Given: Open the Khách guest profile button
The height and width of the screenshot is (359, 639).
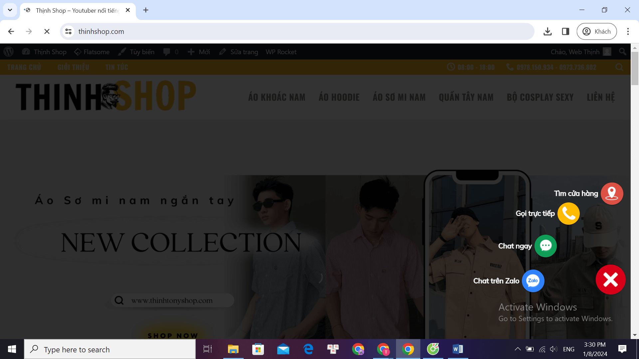Looking at the screenshot, I should tap(596, 31).
